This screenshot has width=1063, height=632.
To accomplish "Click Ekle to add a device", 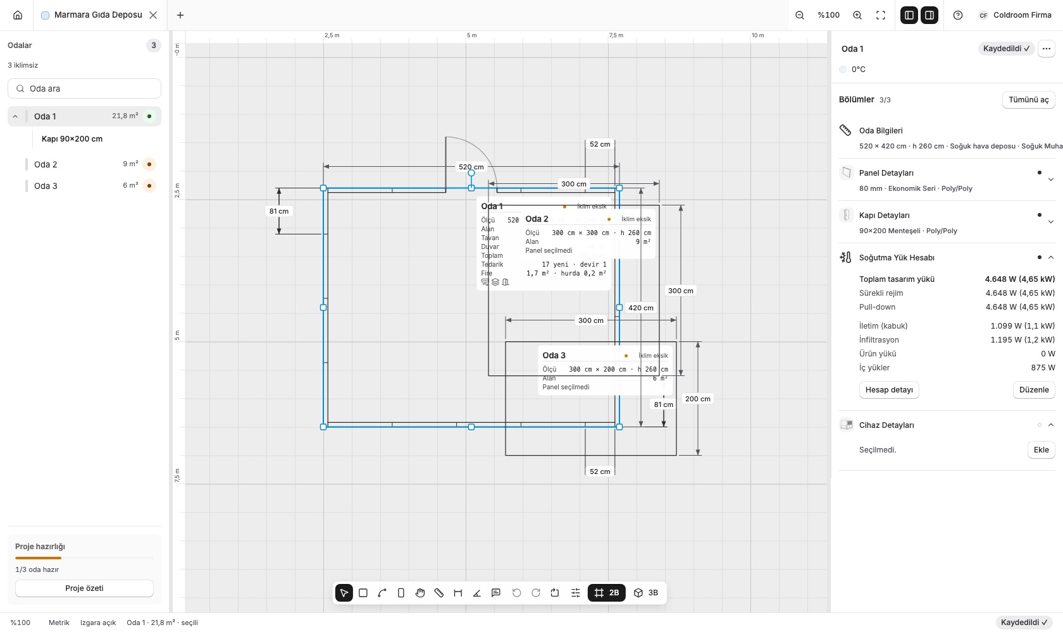I will click(x=1041, y=450).
